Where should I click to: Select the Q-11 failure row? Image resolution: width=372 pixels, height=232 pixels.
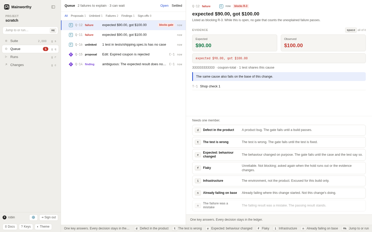(123, 35)
